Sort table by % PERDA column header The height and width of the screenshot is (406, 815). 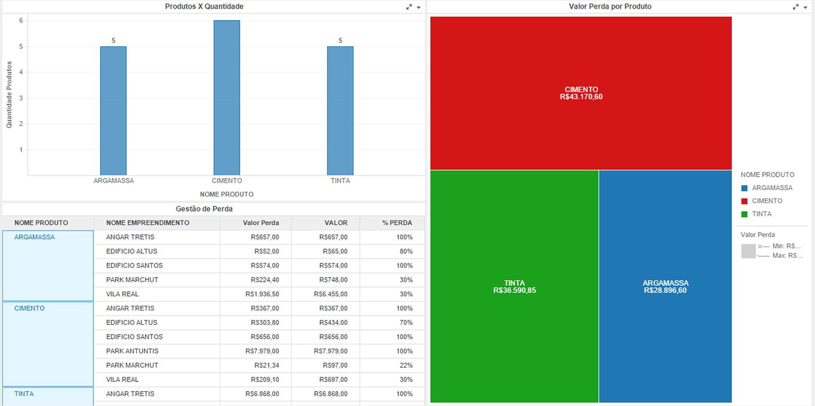pyautogui.click(x=397, y=223)
